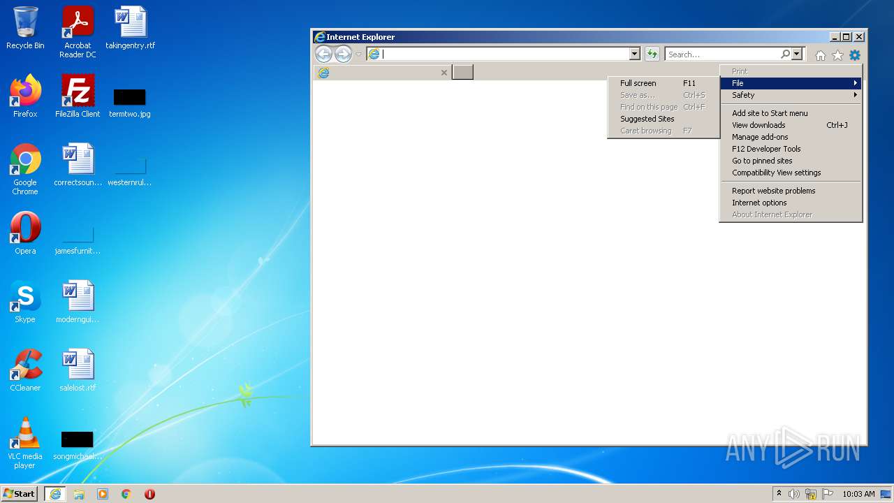
Task: Select takingentry.rtf document icon
Action: 130,28
